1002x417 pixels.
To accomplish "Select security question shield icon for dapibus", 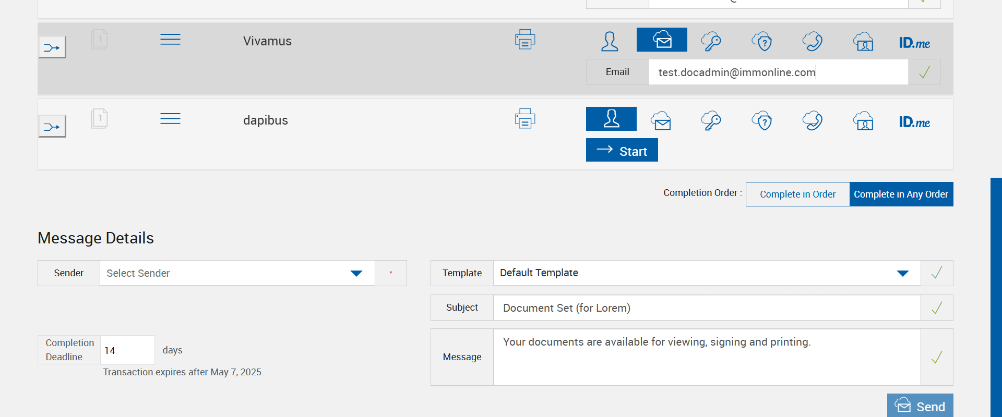I will (762, 121).
